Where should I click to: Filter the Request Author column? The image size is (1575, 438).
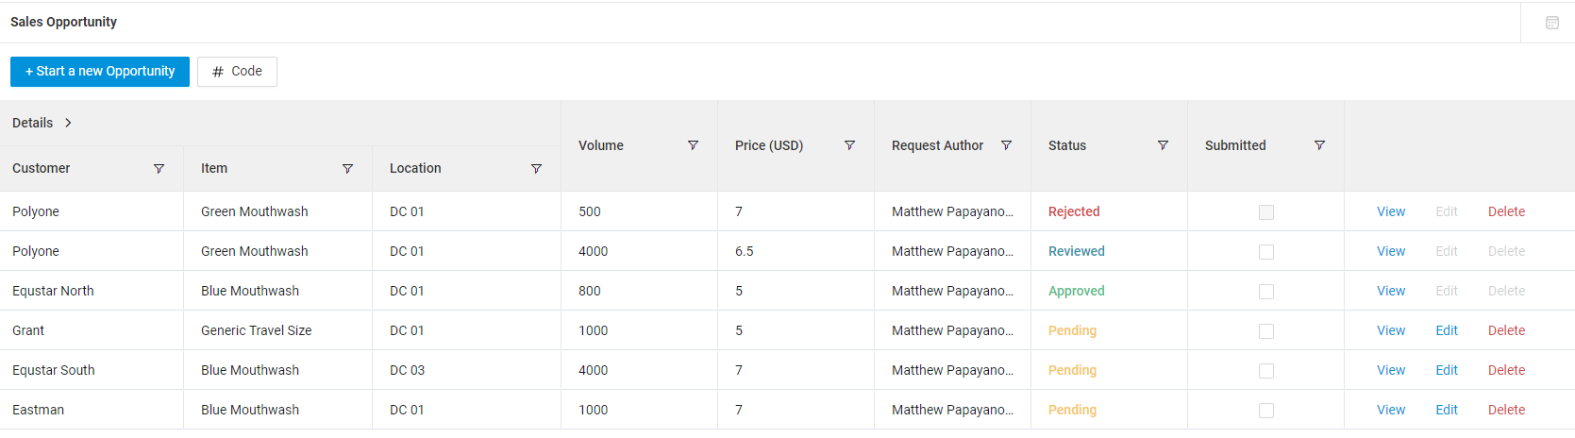pyautogui.click(x=1006, y=145)
